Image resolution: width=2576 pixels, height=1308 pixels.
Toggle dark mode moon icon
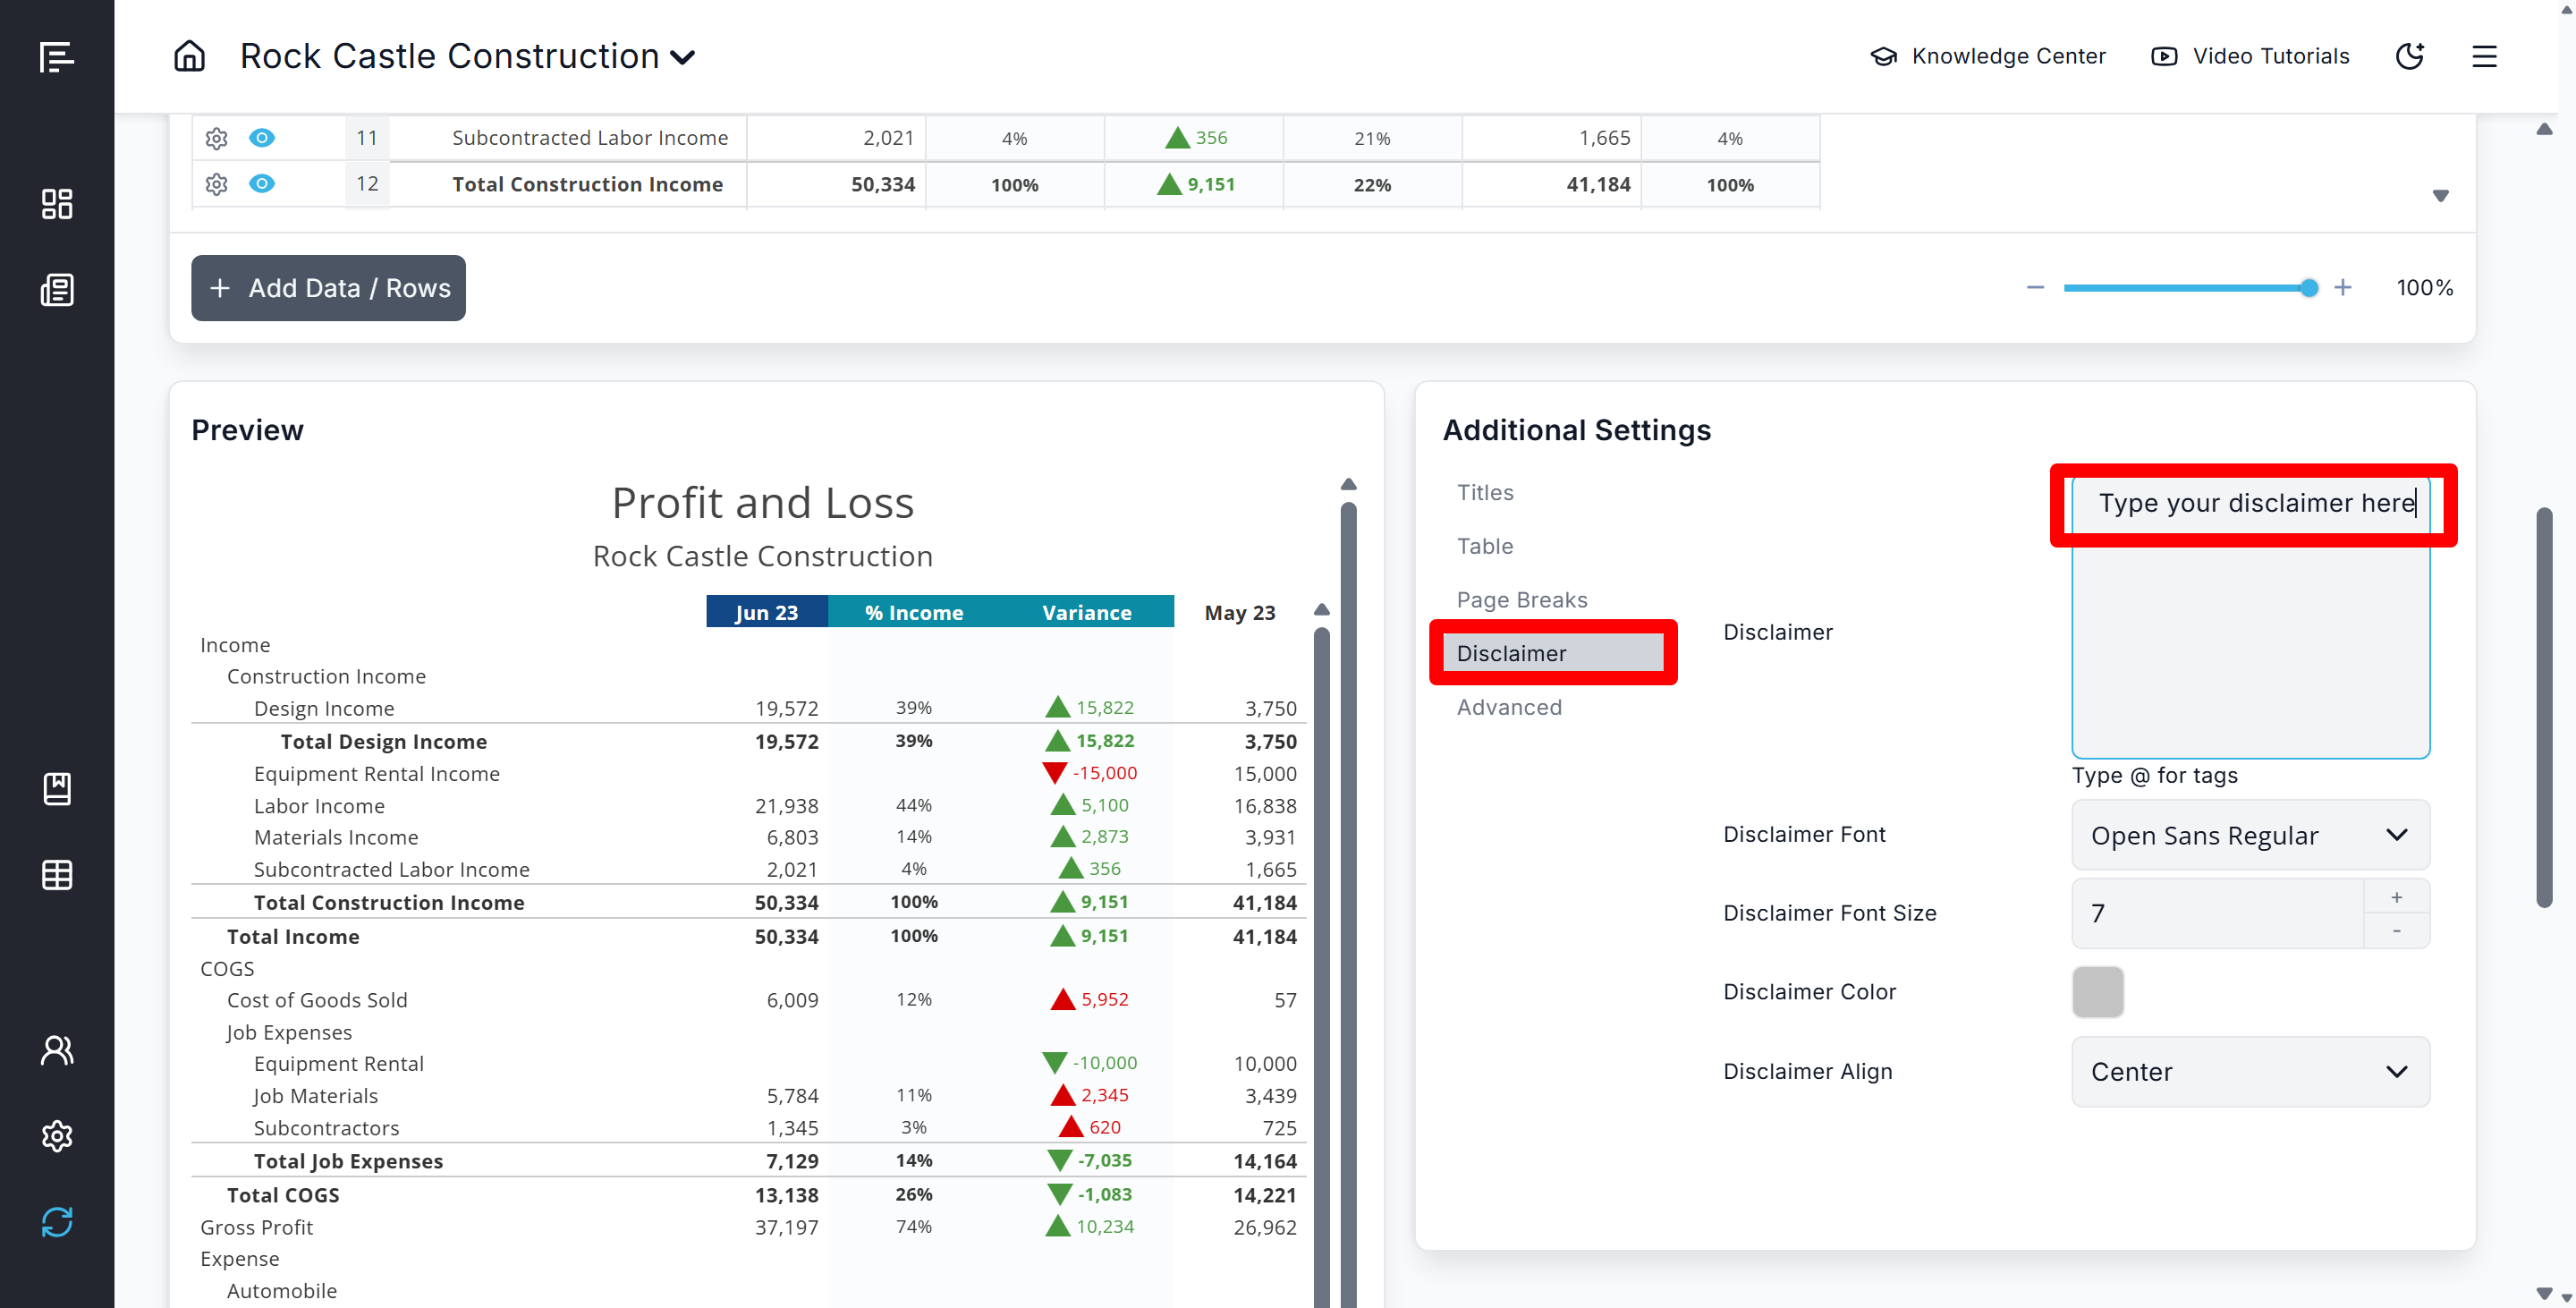(x=2409, y=56)
